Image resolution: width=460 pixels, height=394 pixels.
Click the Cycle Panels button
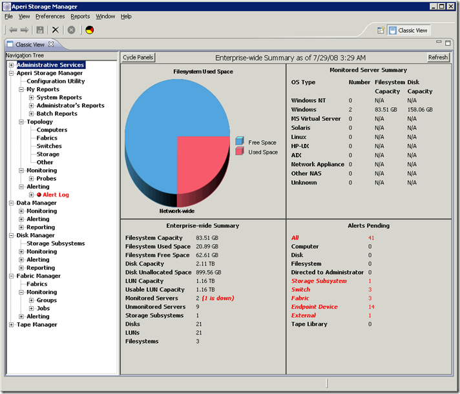point(138,57)
